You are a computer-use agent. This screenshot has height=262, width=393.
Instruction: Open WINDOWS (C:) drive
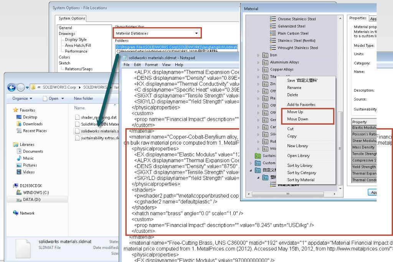pos(36,193)
